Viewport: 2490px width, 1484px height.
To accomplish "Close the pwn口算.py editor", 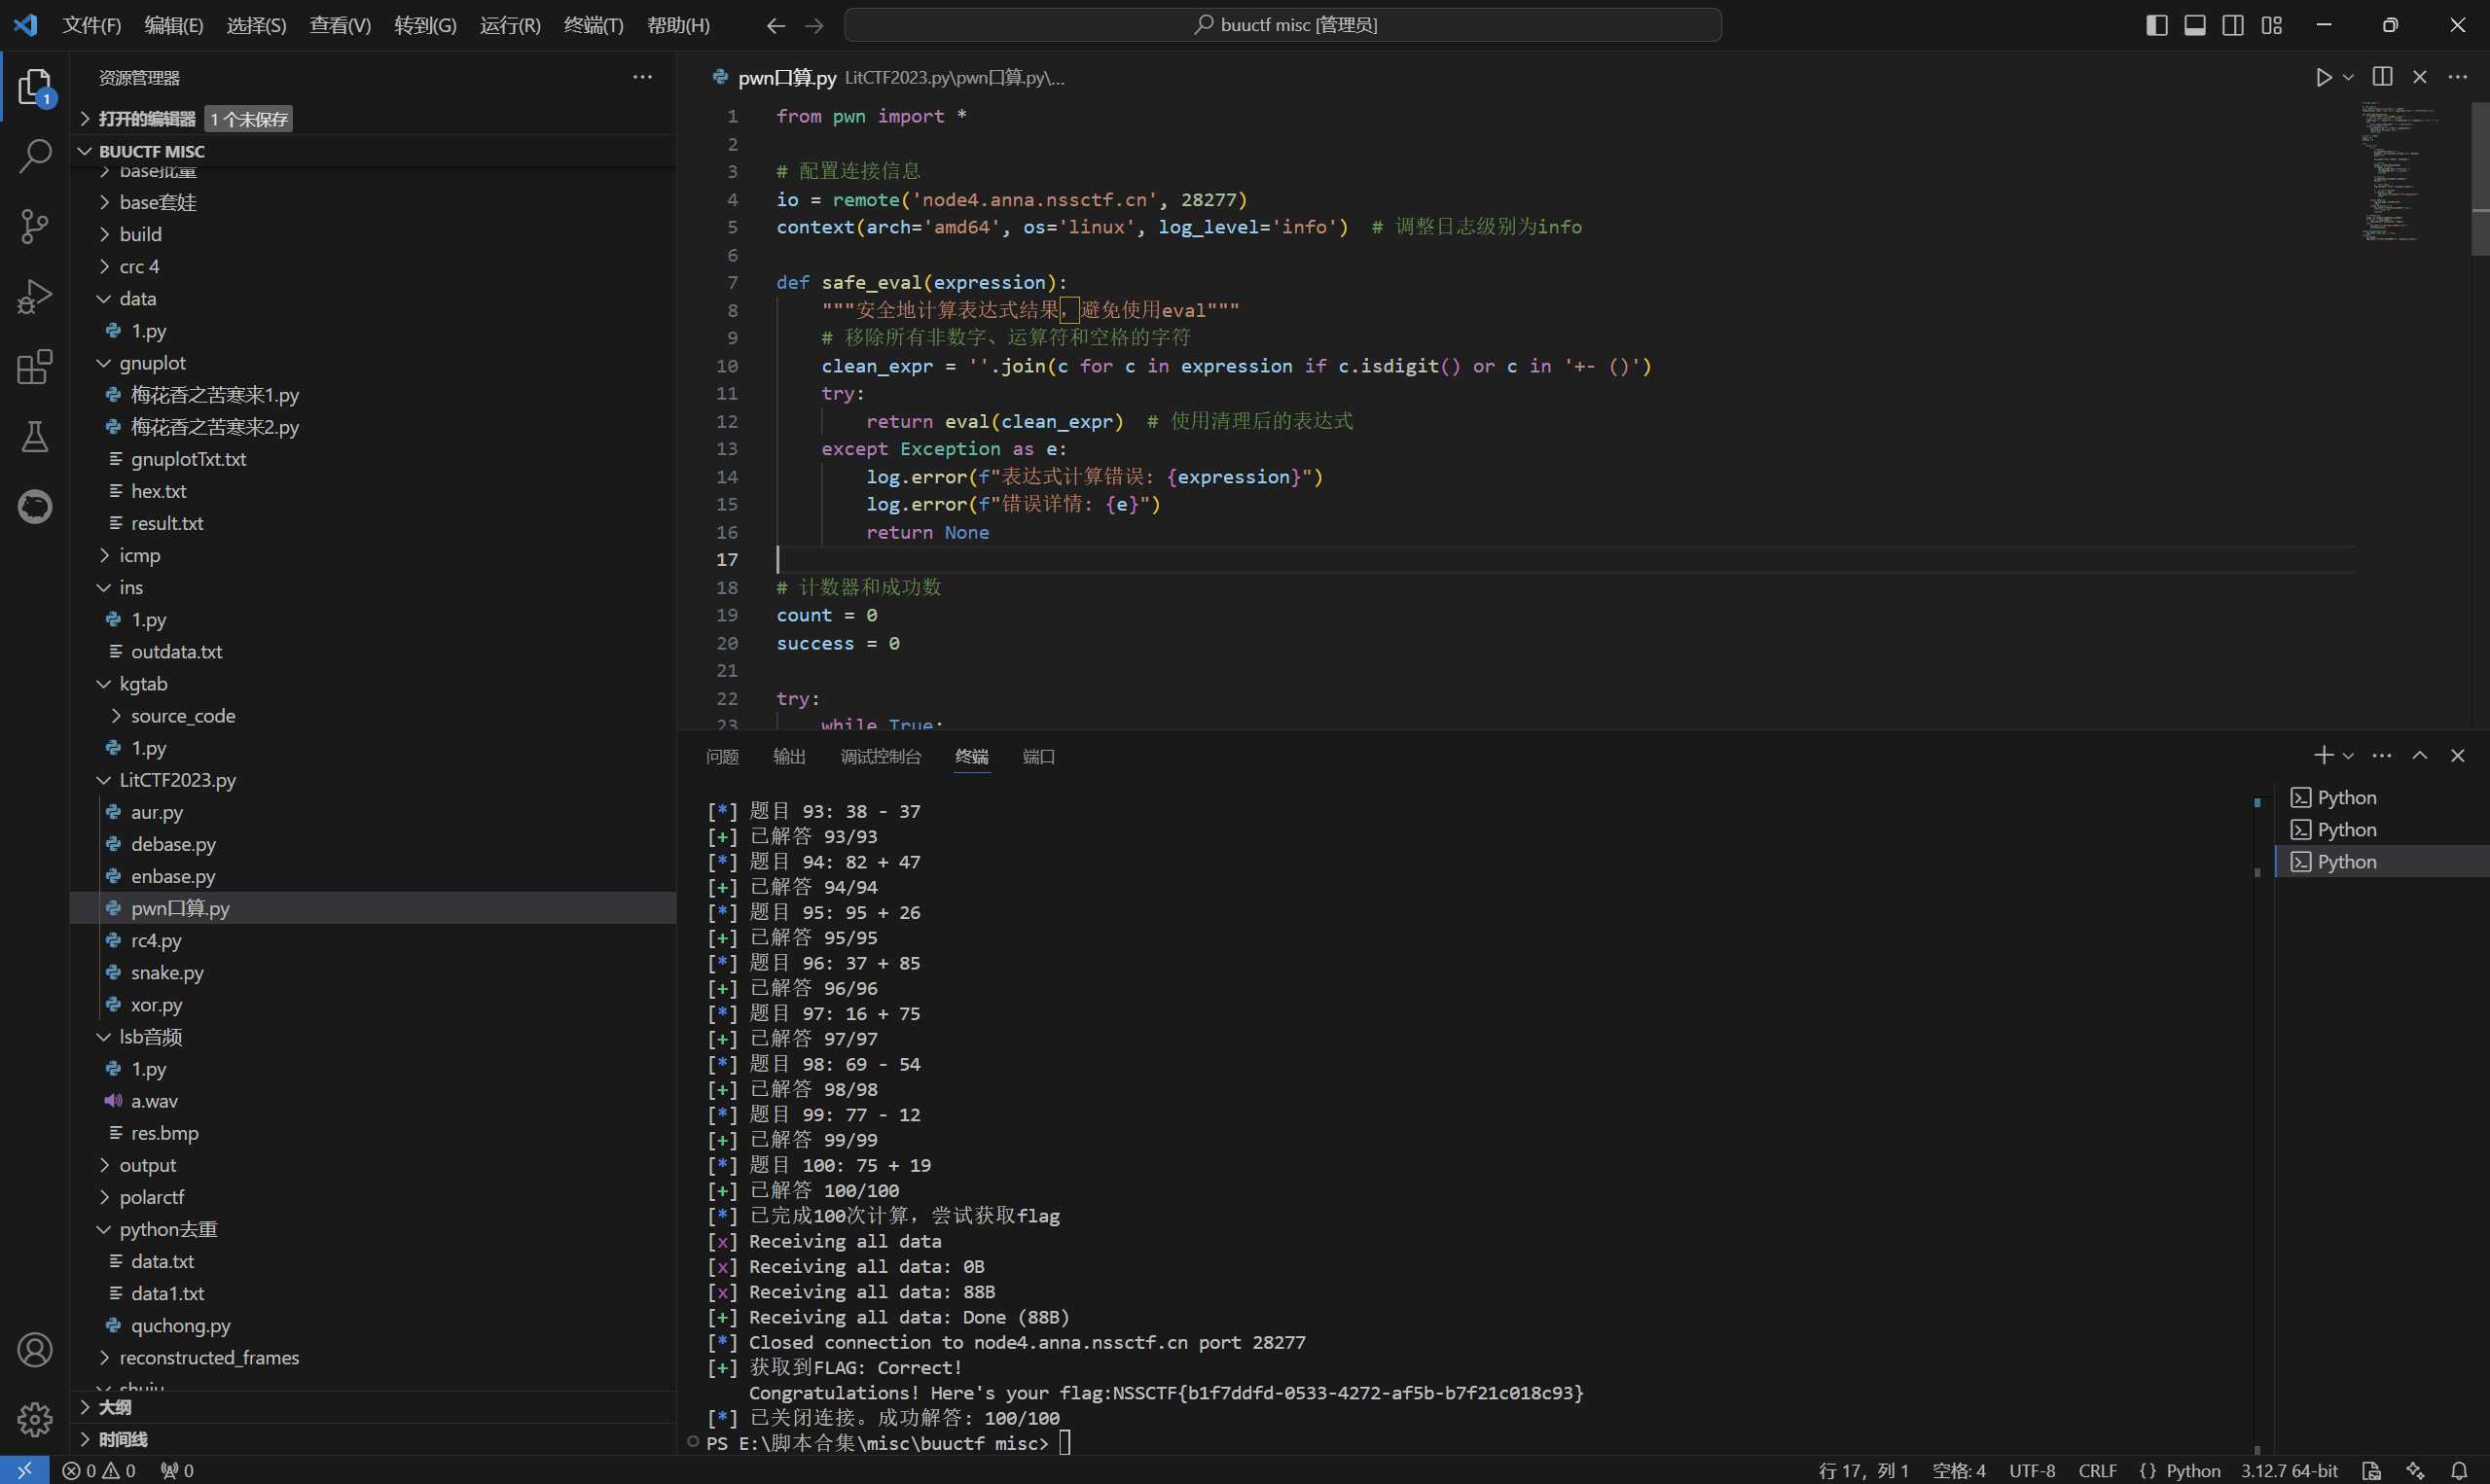I will (2420, 77).
